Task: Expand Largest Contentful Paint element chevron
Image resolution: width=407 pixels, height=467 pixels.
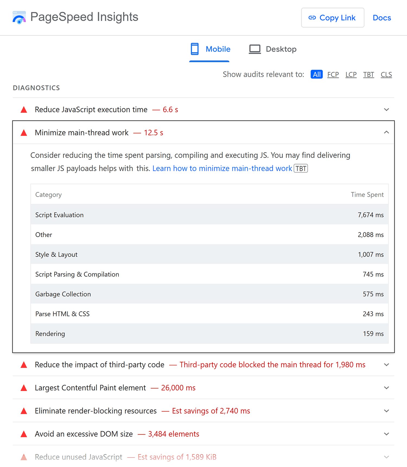Action: click(x=386, y=388)
